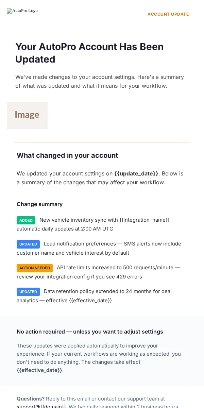
Task: Click the bold 'Questions?' text
Action: tap(31, 398)
